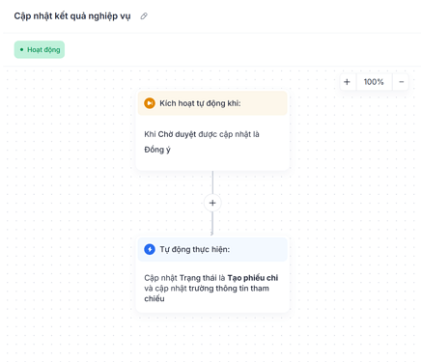The width and height of the screenshot is (421, 362).
Task: Add a step using the connector plus
Action: (212, 203)
